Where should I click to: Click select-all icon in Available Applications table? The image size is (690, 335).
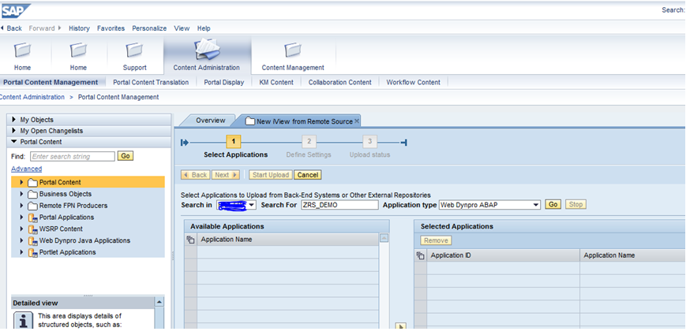(x=190, y=240)
